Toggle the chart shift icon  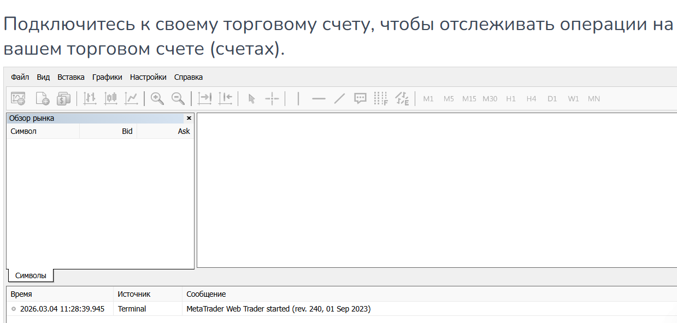225,98
